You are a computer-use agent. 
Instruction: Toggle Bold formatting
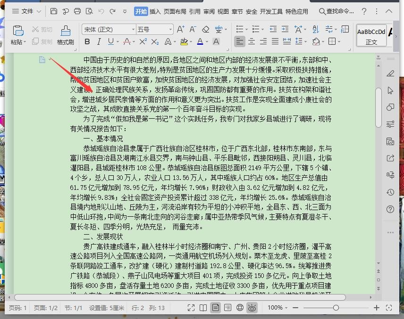[87, 42]
